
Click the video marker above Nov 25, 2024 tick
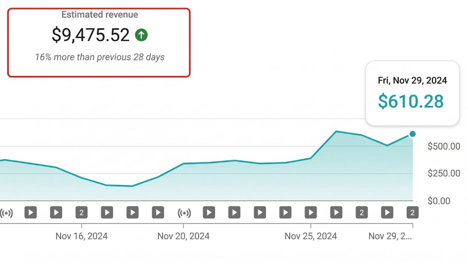click(311, 213)
